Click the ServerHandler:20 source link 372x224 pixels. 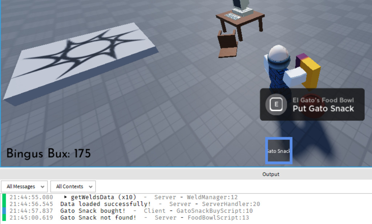pos(231,204)
